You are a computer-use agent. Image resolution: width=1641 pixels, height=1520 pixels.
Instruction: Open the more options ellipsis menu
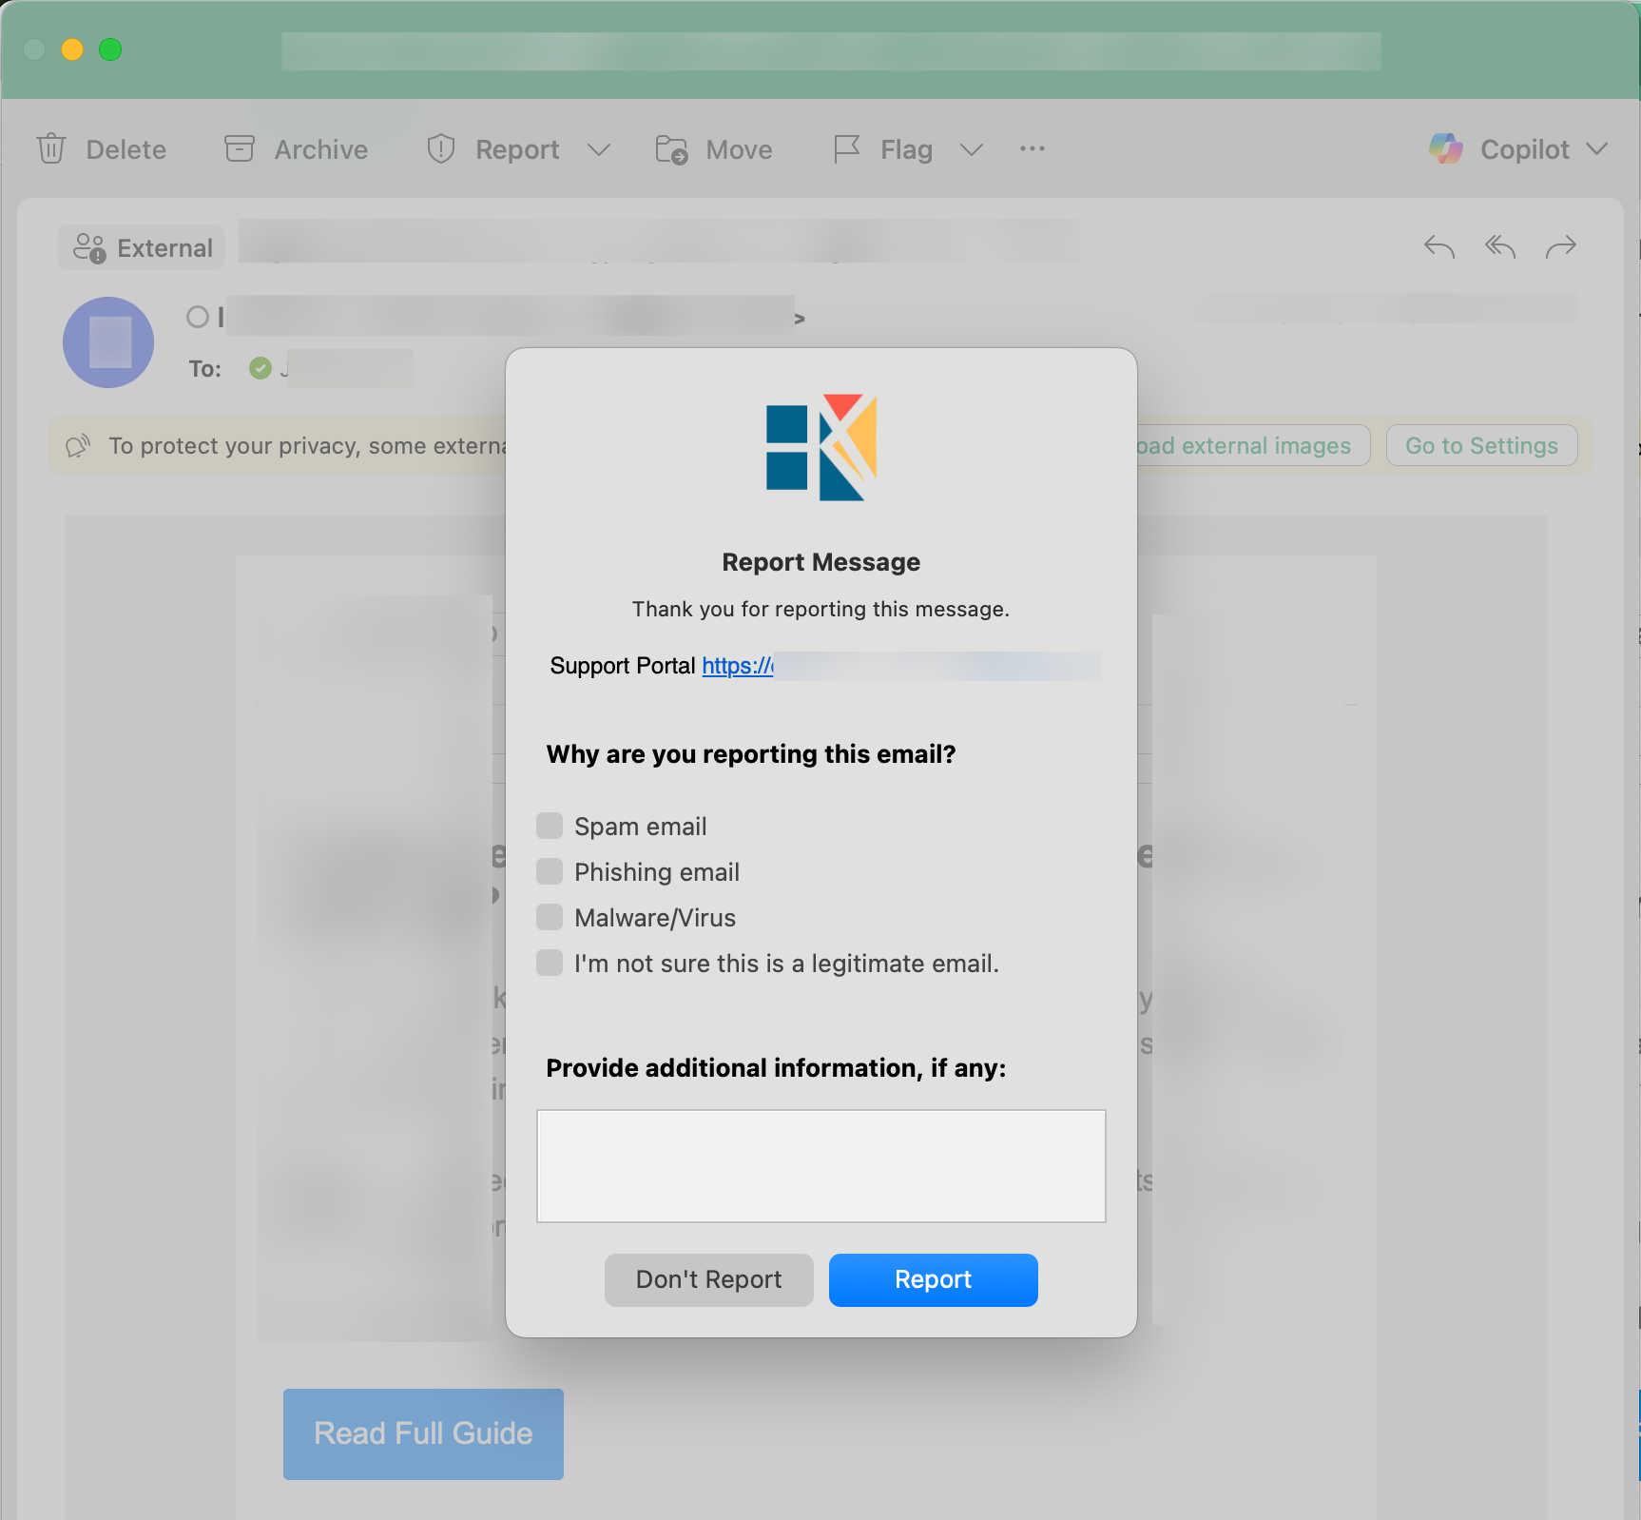(x=1033, y=149)
